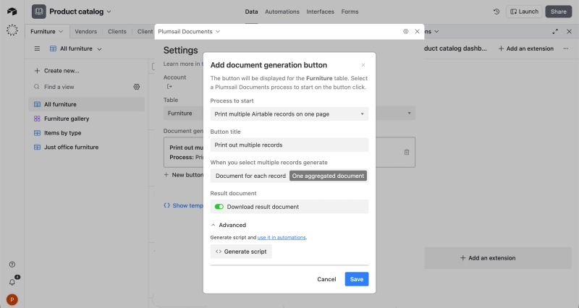Open the user profile avatar P
Viewport: 579px width, 308px height.
pyautogui.click(x=12, y=299)
